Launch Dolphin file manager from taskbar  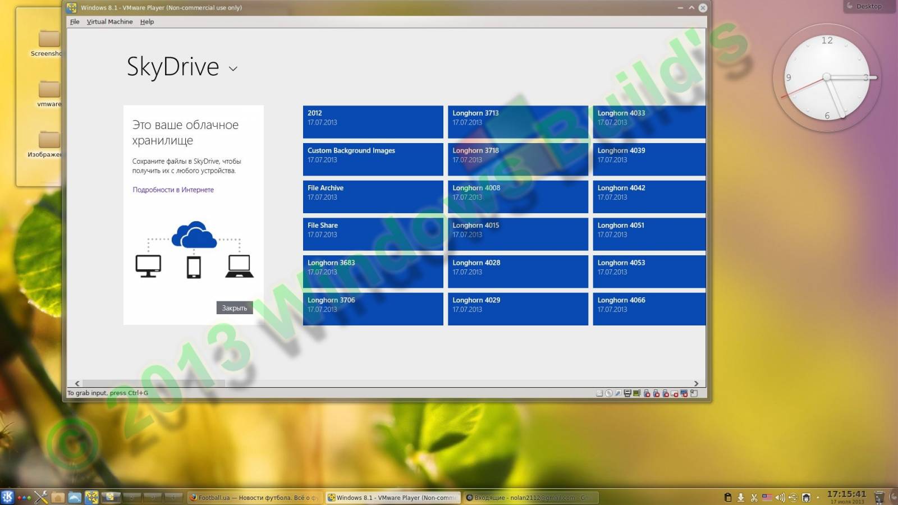75,497
